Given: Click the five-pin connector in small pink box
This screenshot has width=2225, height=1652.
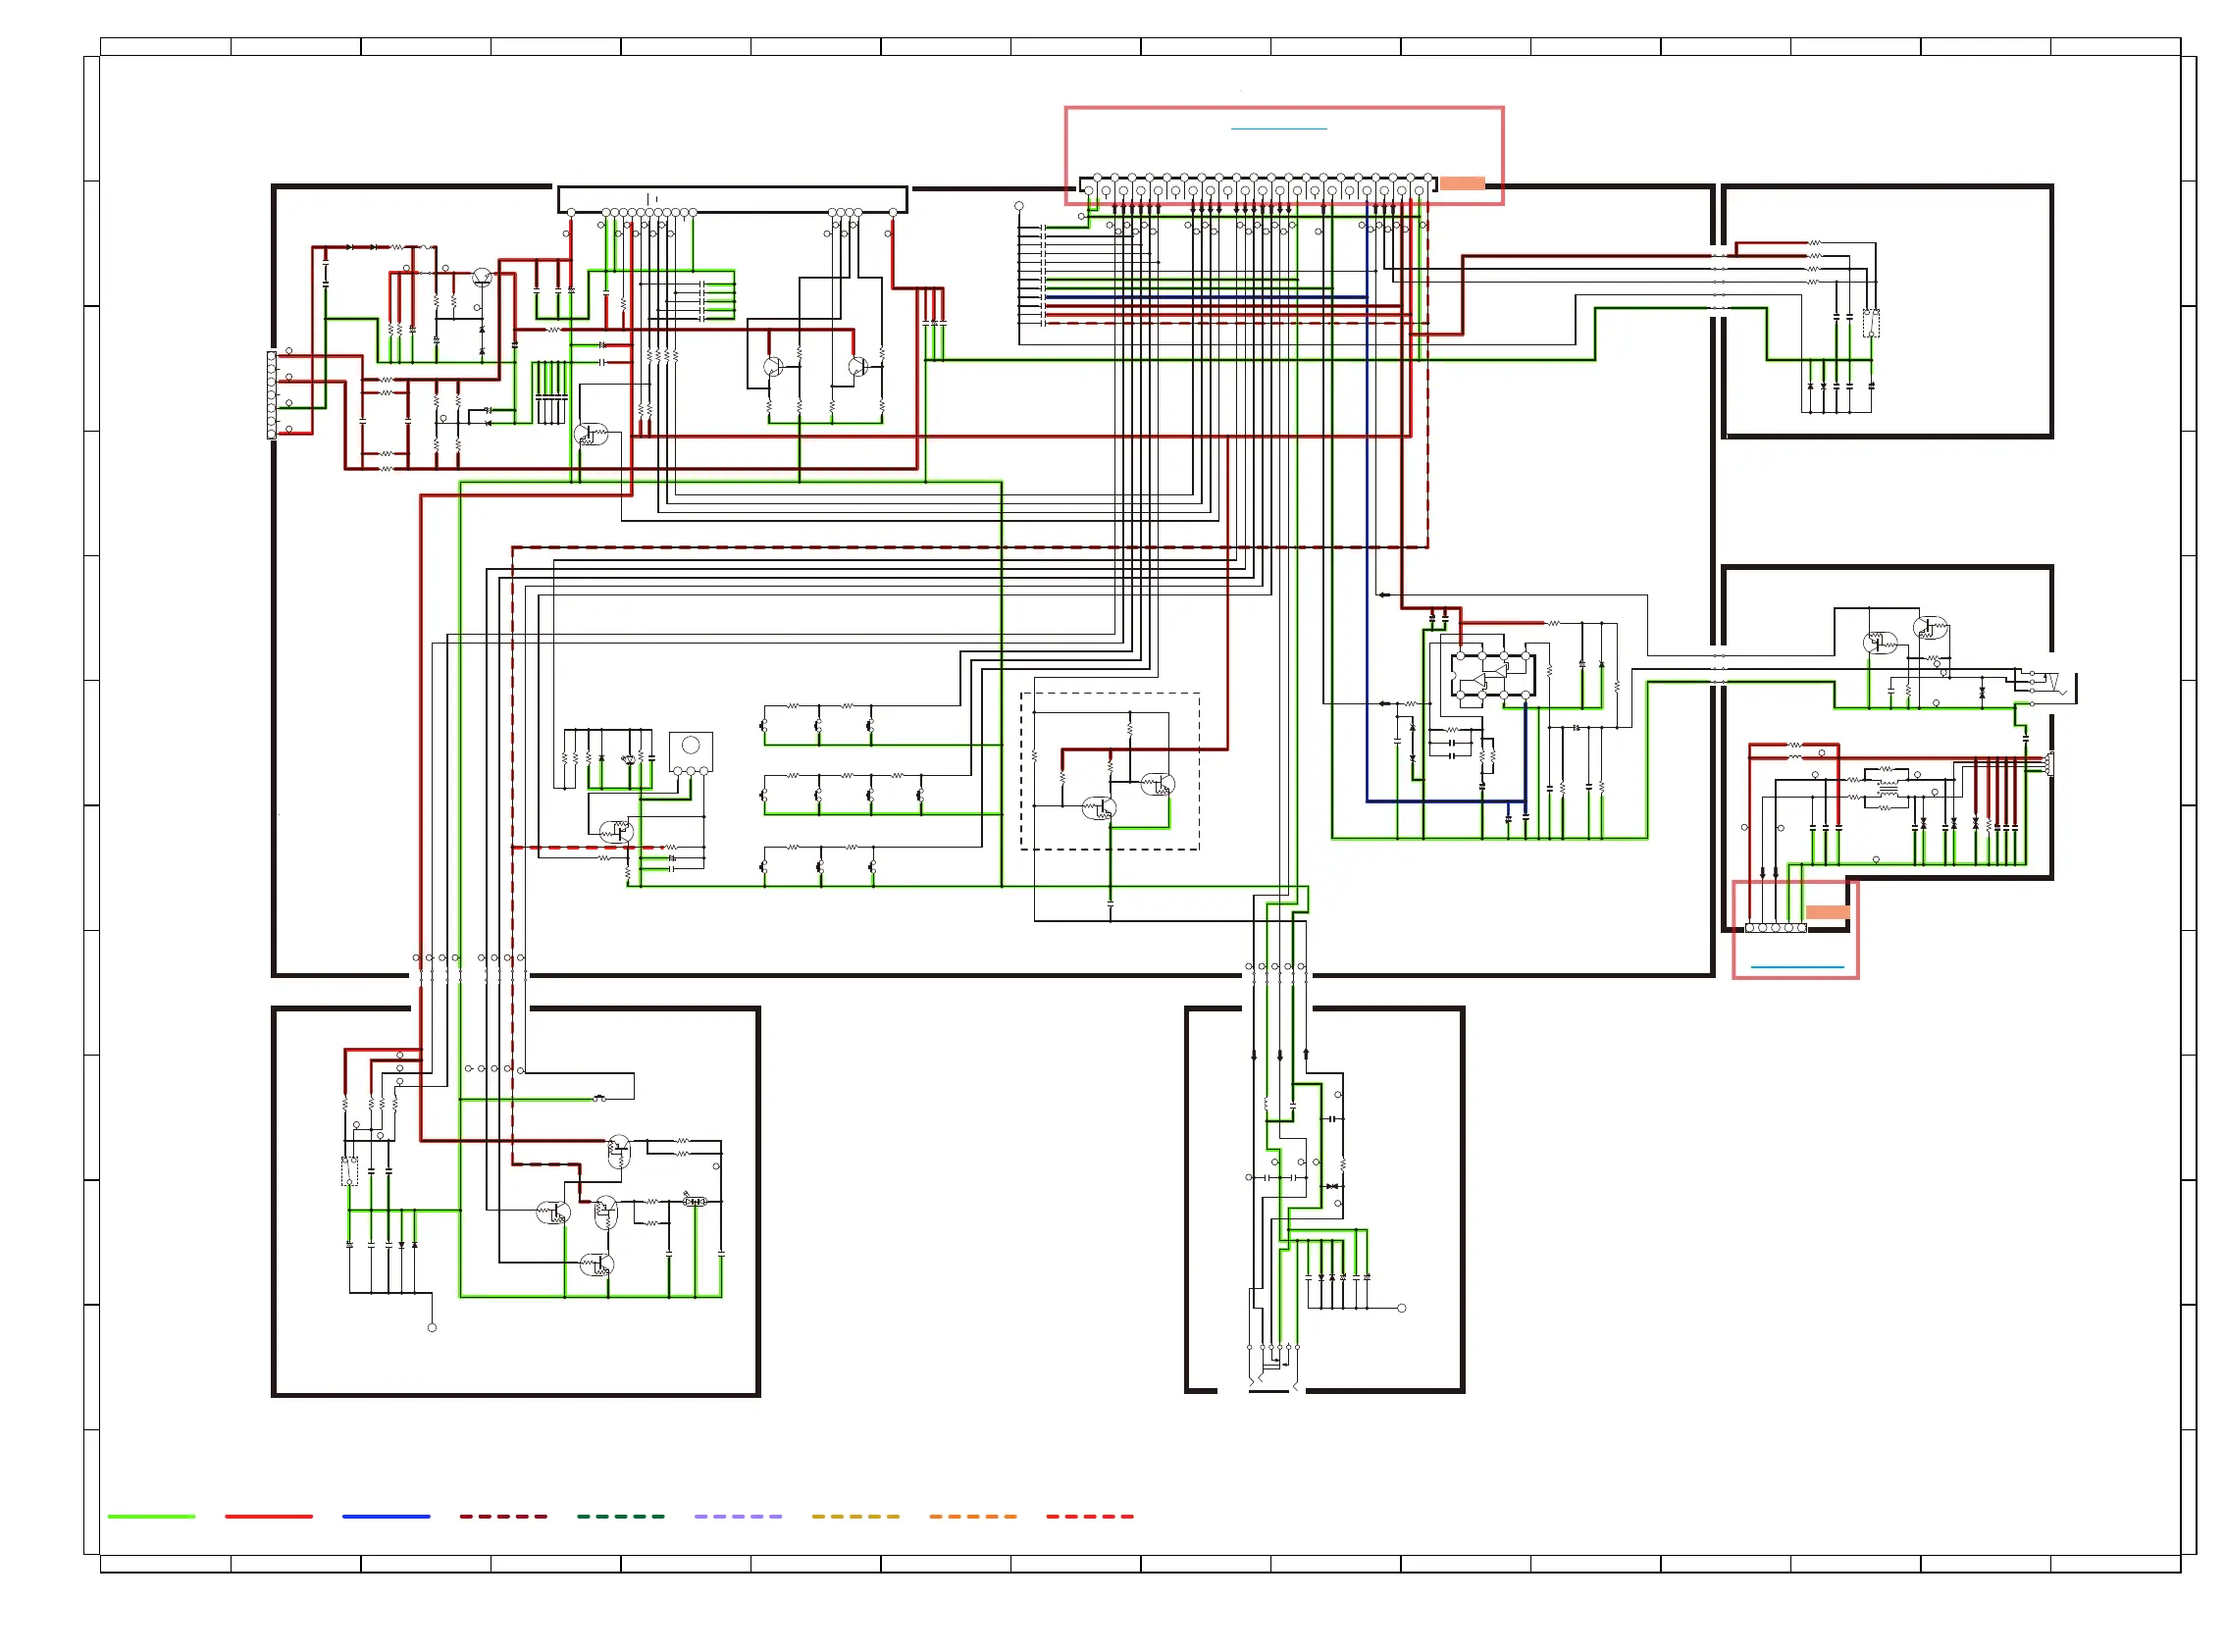Looking at the screenshot, I should [x=1775, y=928].
